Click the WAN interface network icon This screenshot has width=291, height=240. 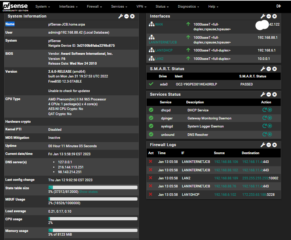tap(152, 24)
